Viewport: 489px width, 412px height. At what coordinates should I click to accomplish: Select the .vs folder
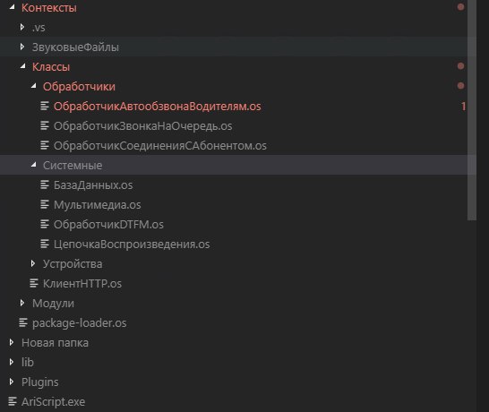click(x=39, y=28)
